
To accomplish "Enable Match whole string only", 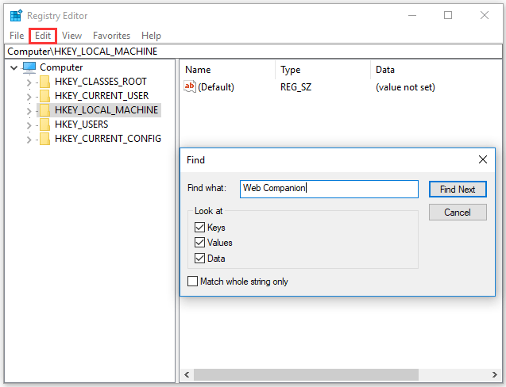I will click(x=193, y=281).
